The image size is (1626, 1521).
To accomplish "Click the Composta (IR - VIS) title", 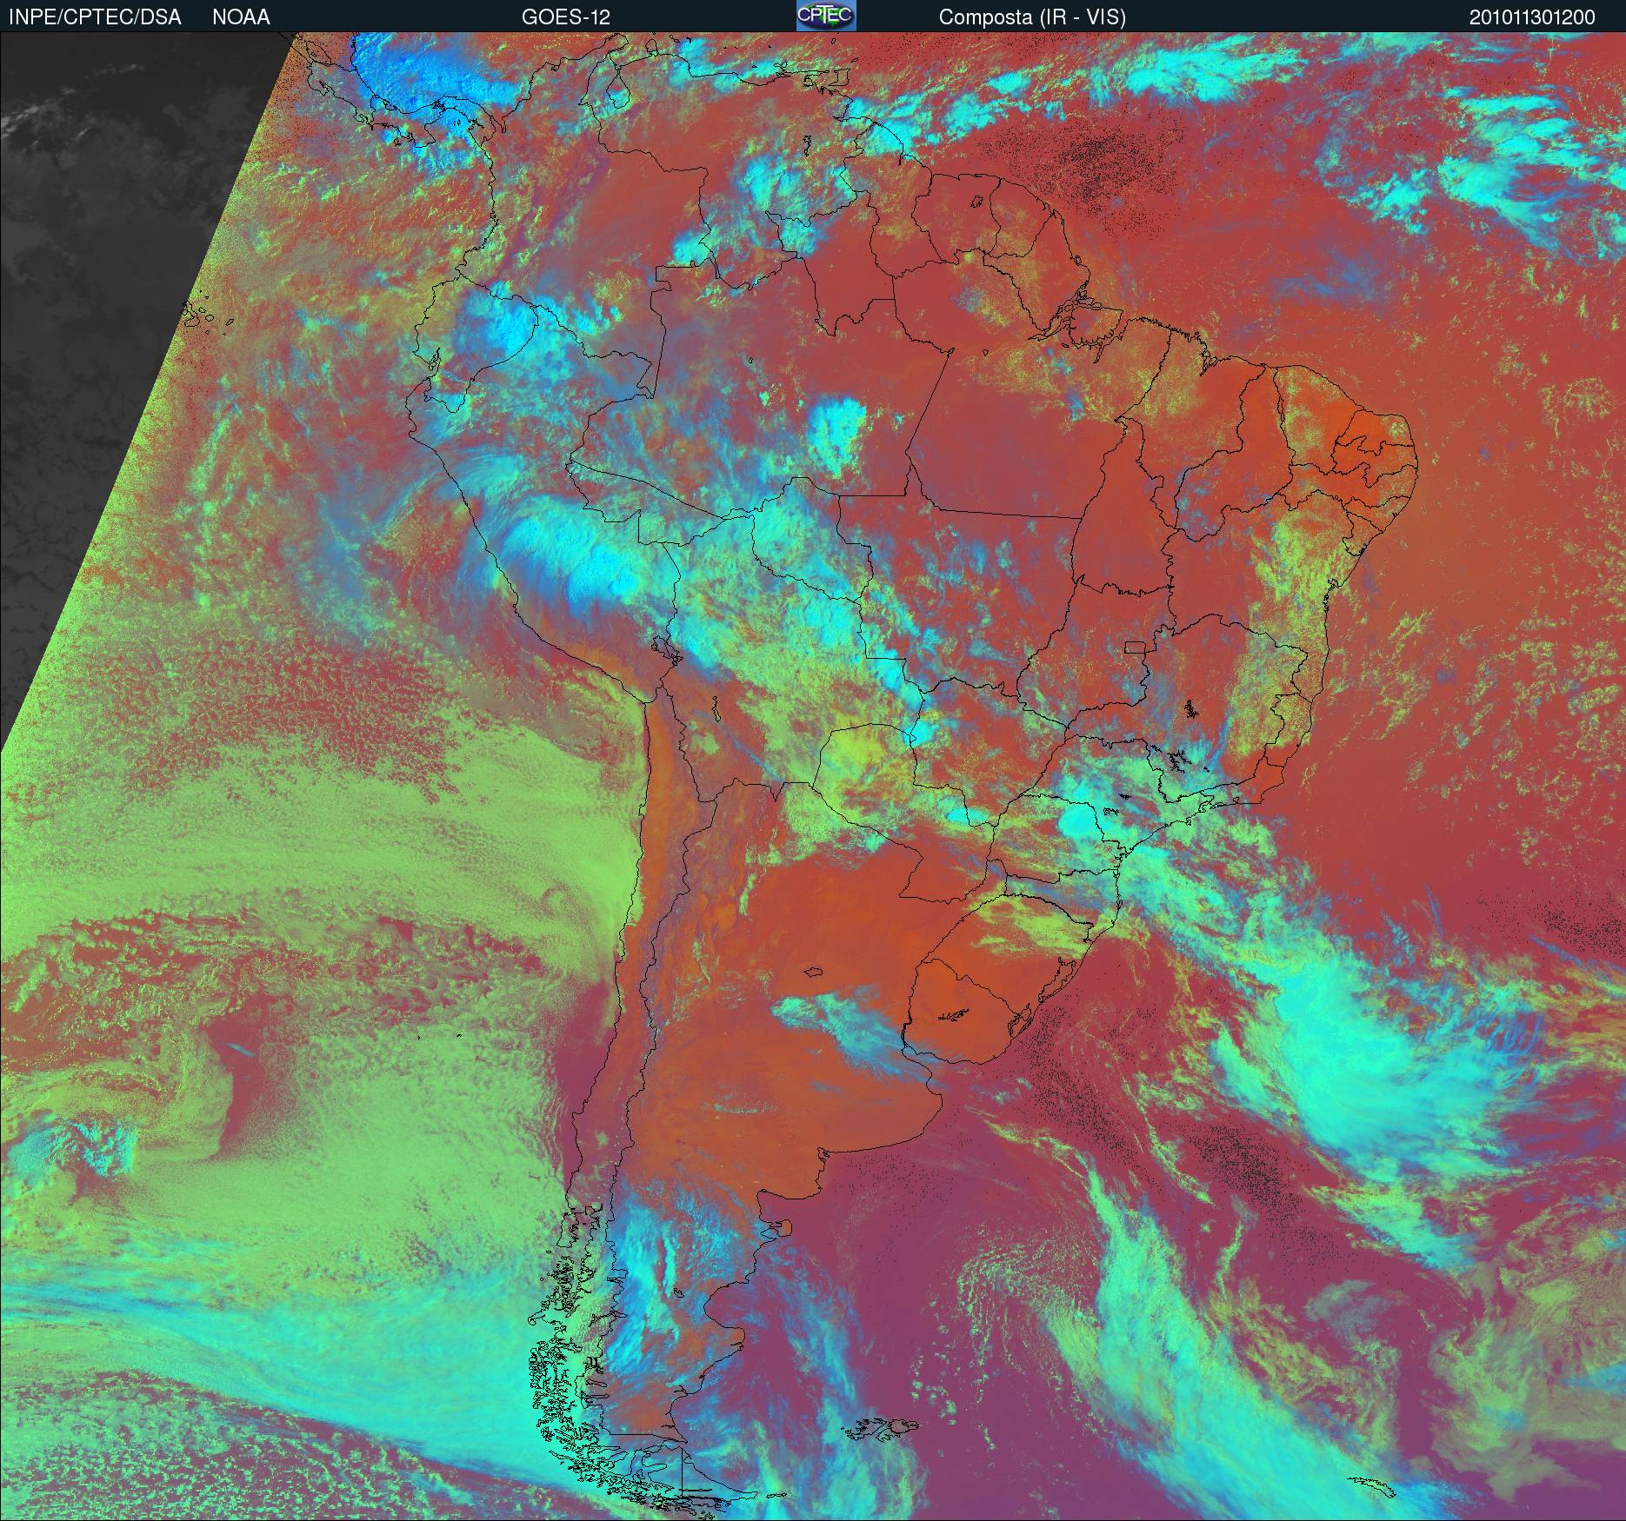I will pos(1032,17).
